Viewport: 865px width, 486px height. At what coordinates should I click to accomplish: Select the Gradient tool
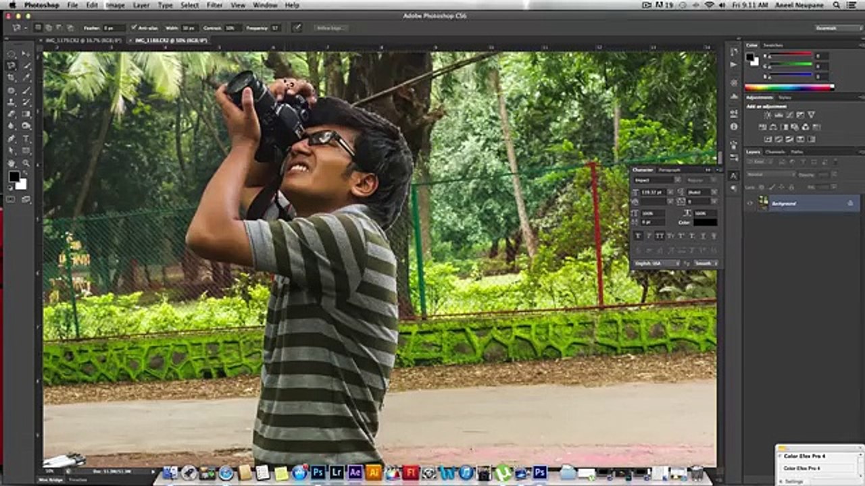(x=26, y=114)
